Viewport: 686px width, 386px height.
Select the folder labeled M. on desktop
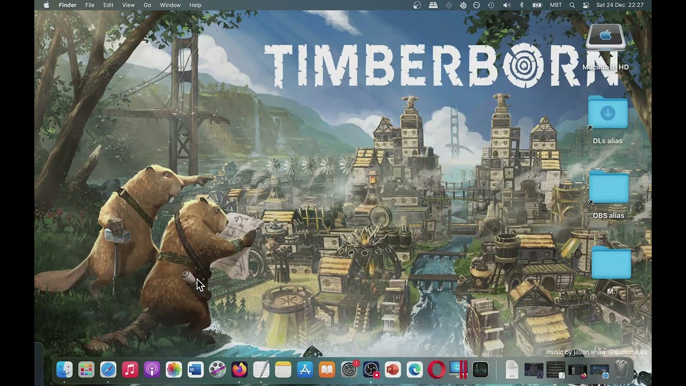point(611,270)
